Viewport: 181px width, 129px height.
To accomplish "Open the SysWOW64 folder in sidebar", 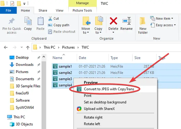I will click(x=25, y=108).
